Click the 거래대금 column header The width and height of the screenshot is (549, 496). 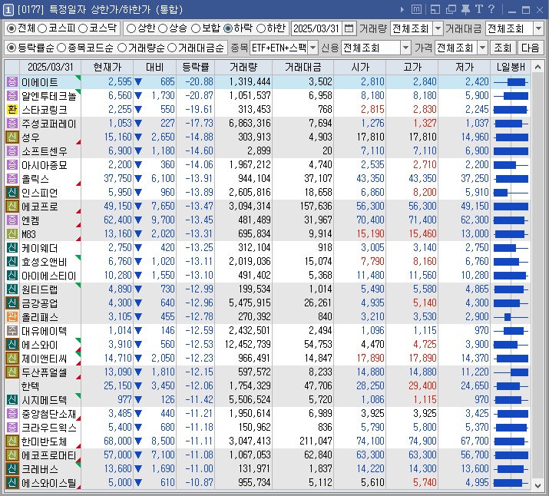tap(303, 68)
